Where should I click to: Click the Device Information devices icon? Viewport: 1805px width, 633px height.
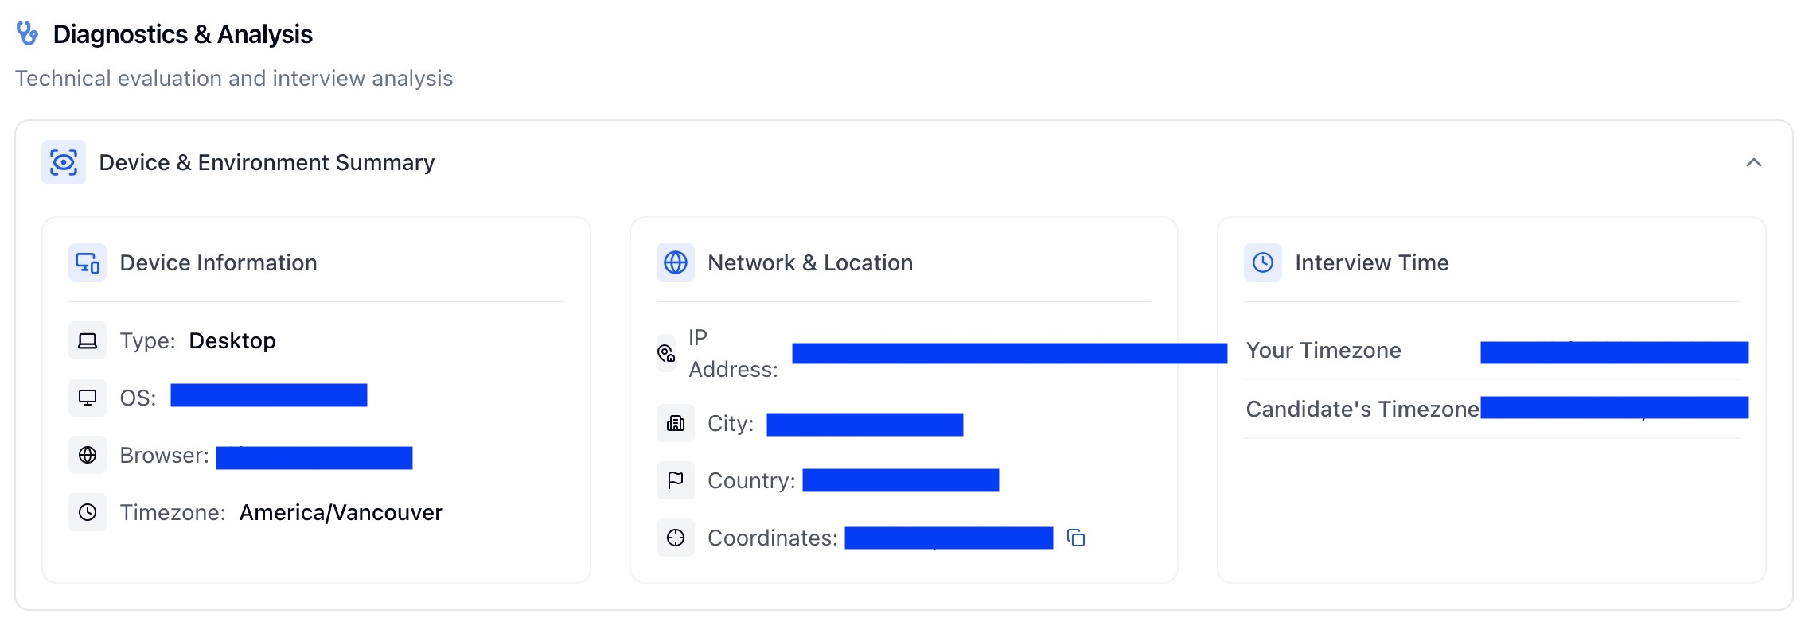(x=88, y=262)
